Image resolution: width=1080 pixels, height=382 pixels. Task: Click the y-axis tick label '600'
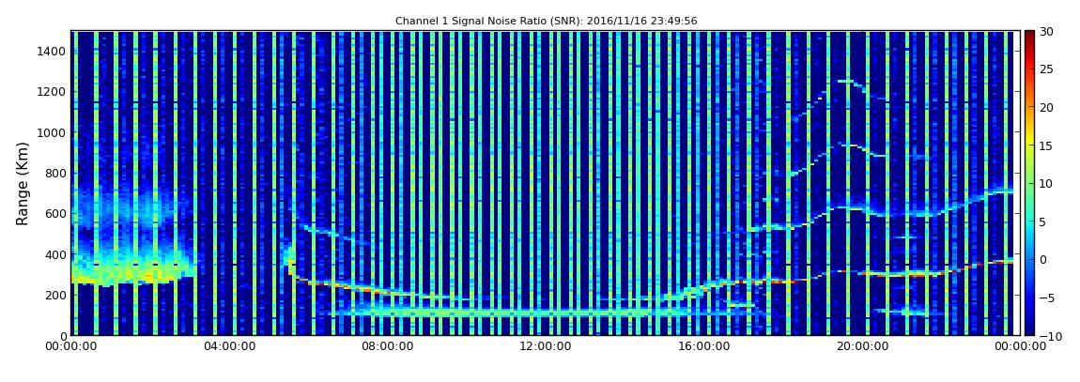point(55,213)
